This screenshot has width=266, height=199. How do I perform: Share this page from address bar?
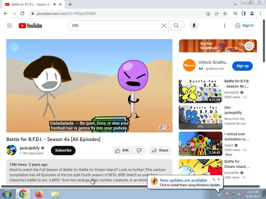[217, 13]
